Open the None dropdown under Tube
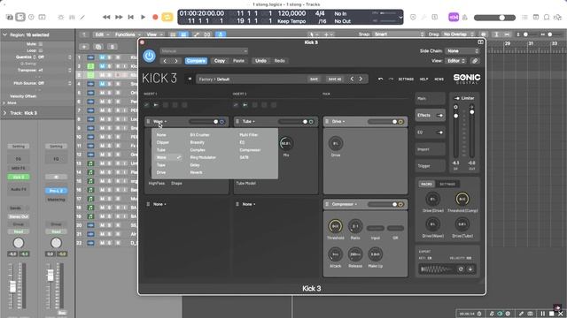 click(x=249, y=204)
